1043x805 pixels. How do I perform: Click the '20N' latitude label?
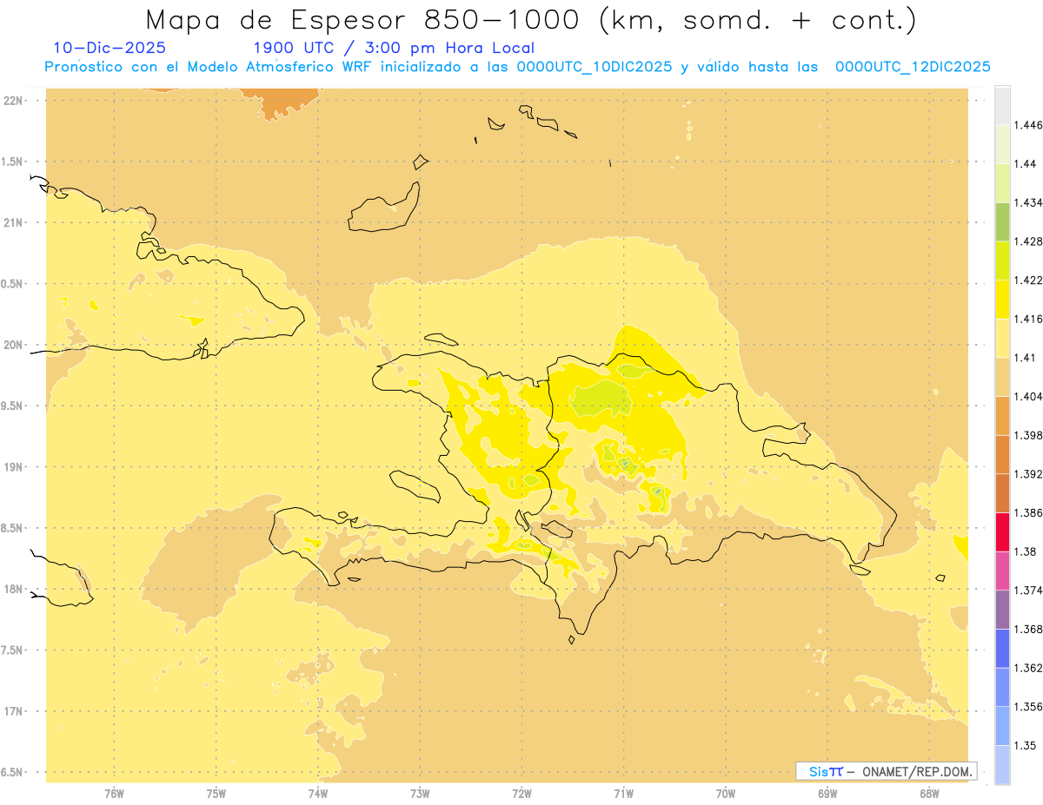[14, 345]
